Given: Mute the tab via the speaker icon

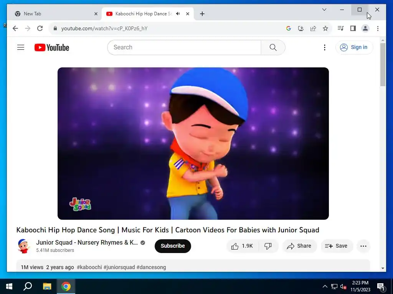Looking at the screenshot, I should click(178, 14).
